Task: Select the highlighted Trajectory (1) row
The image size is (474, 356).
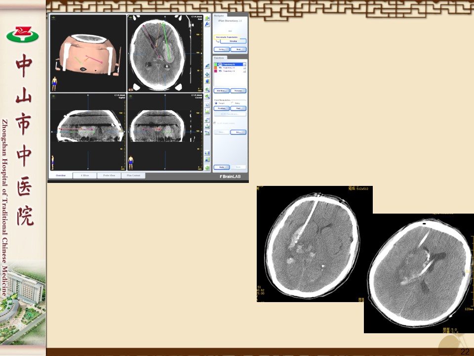Action: coord(230,64)
